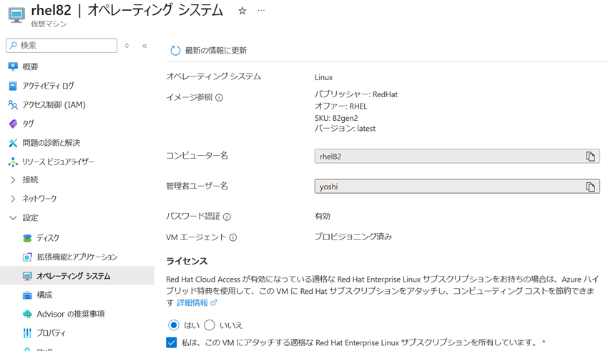Click the magnifier icon in the 検索 box
608x351 pixels.
click(14, 45)
